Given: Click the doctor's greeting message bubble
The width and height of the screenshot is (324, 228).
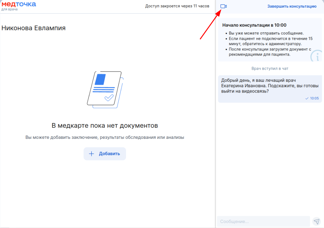Looking at the screenshot, I should coord(270,89).
